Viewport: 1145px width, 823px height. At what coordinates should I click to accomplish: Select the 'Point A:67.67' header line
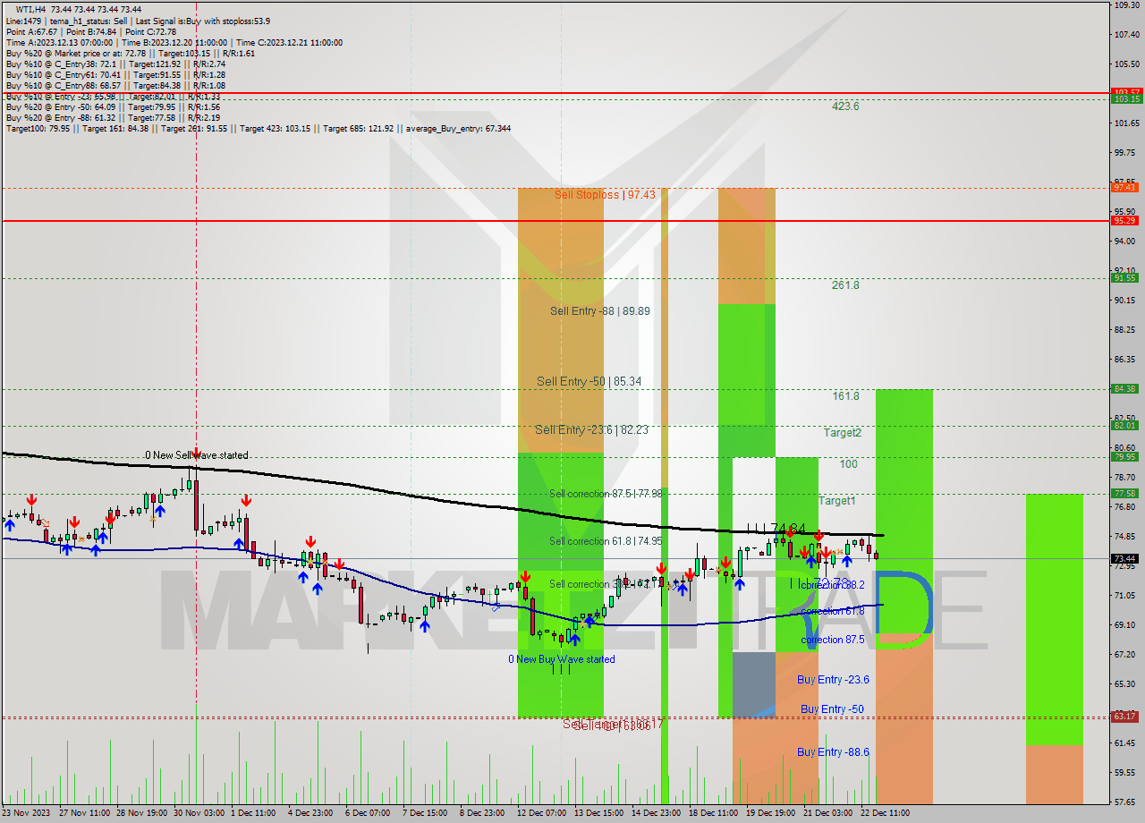91,31
